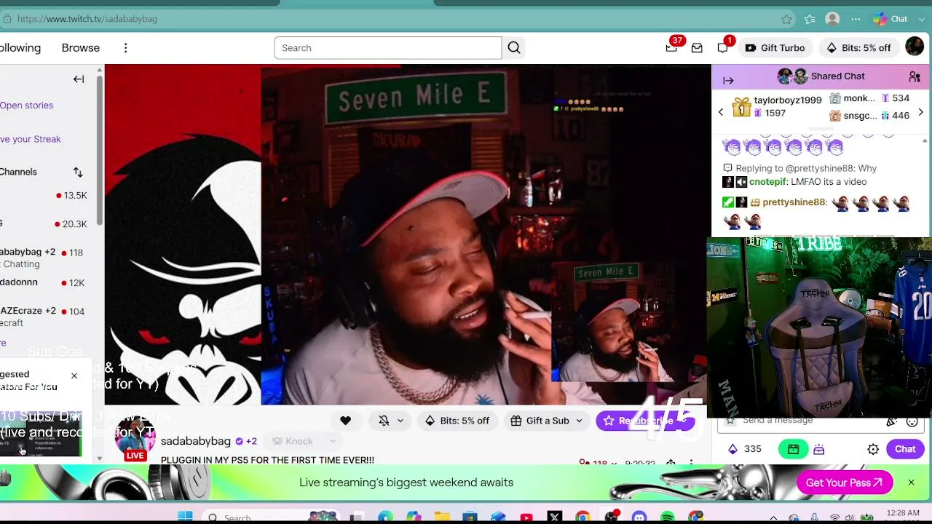This screenshot has width=932, height=524.
Task: Dismiss the live streaming weekend banner
Action: tap(911, 483)
